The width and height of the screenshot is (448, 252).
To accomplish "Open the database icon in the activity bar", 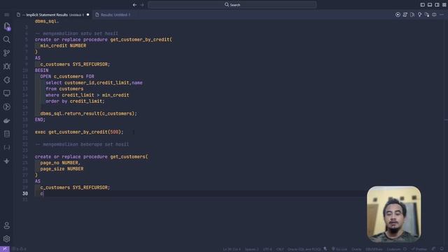I will coord(7,134).
